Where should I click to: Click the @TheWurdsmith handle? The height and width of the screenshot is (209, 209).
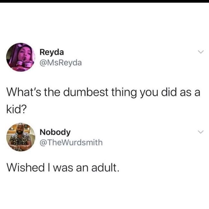tap(71, 142)
